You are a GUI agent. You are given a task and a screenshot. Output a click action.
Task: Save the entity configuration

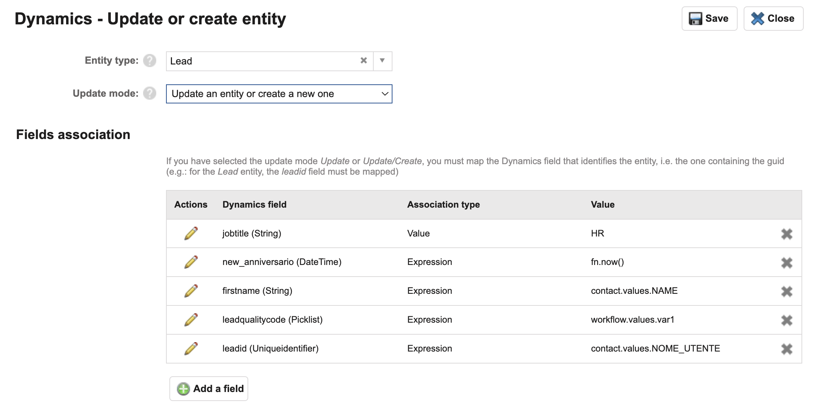click(x=709, y=18)
